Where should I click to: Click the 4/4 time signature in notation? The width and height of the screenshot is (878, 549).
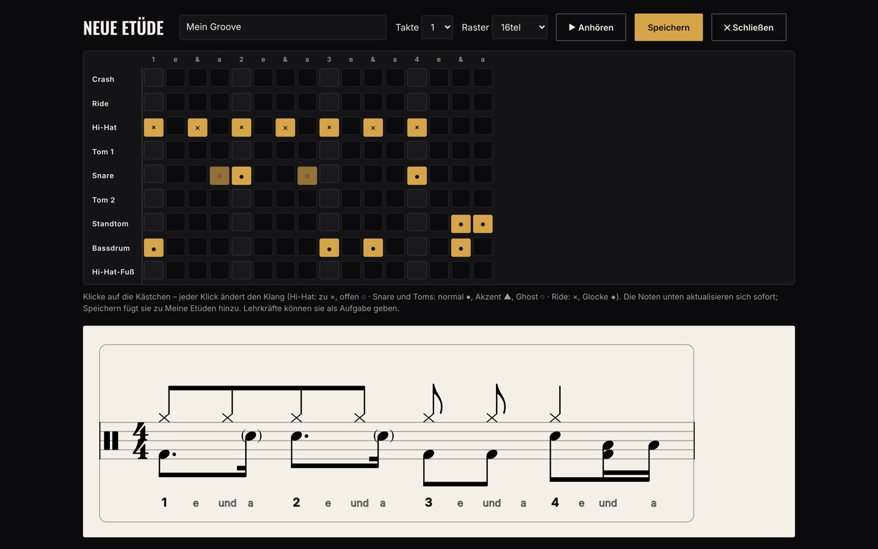(x=140, y=440)
